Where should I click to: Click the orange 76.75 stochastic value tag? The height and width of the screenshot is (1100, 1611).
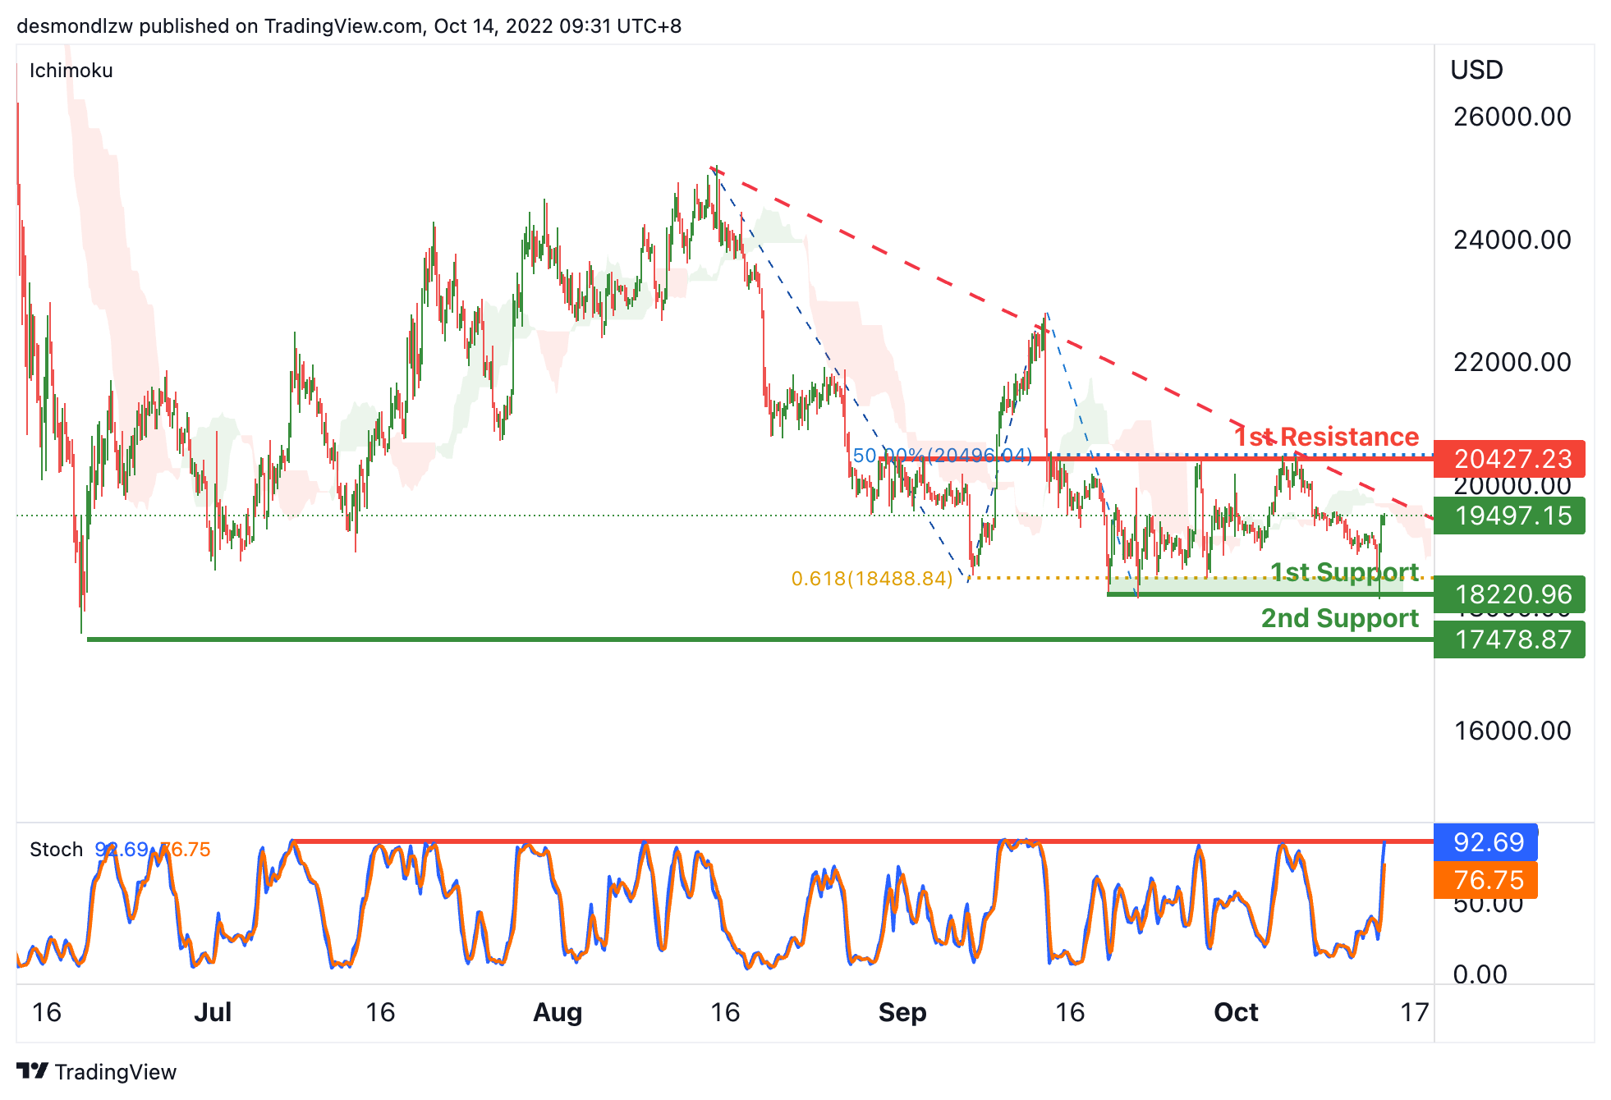[1485, 880]
